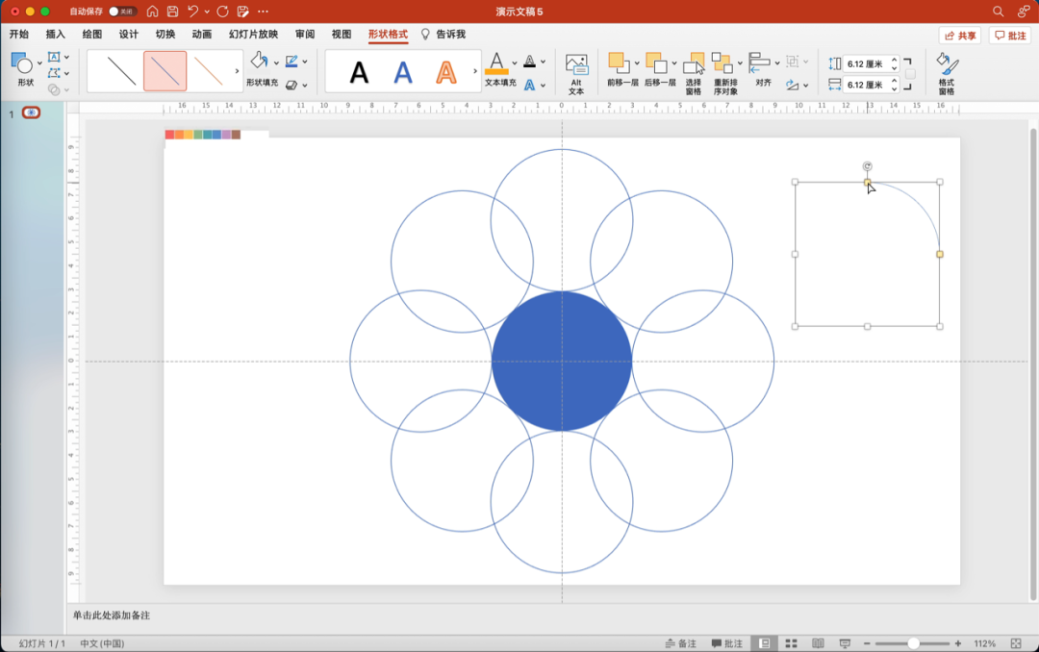Open the 切换 ribbon tab
The image size is (1039, 652).
click(165, 35)
